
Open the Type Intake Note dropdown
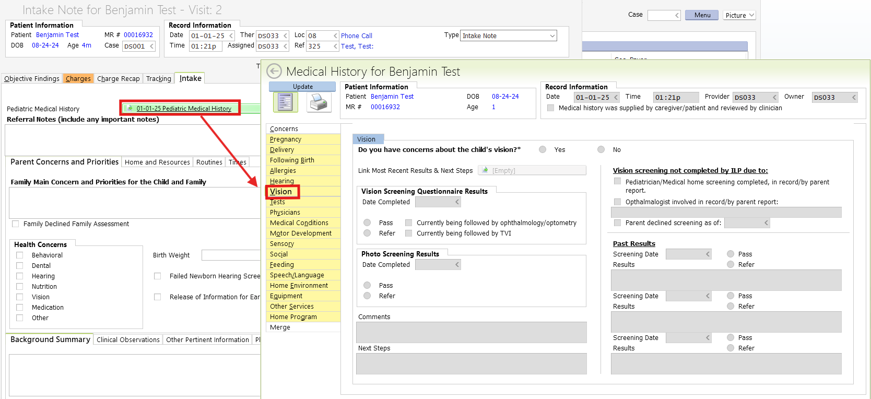point(552,36)
